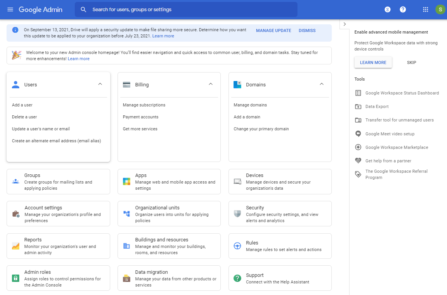Click the Security shield icon
The width and height of the screenshot is (447, 295).
[x=237, y=214]
